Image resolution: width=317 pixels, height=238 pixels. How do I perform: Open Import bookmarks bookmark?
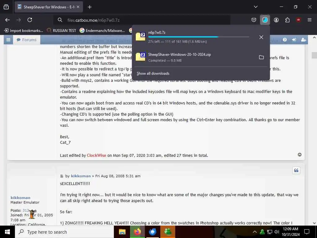click(x=24, y=31)
